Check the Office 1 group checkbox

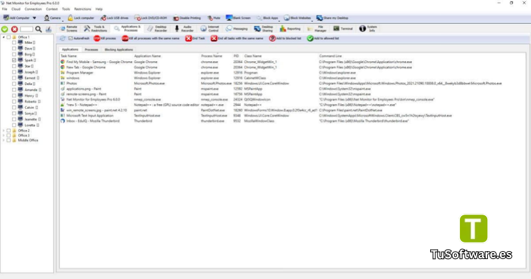pyautogui.click(x=9, y=37)
